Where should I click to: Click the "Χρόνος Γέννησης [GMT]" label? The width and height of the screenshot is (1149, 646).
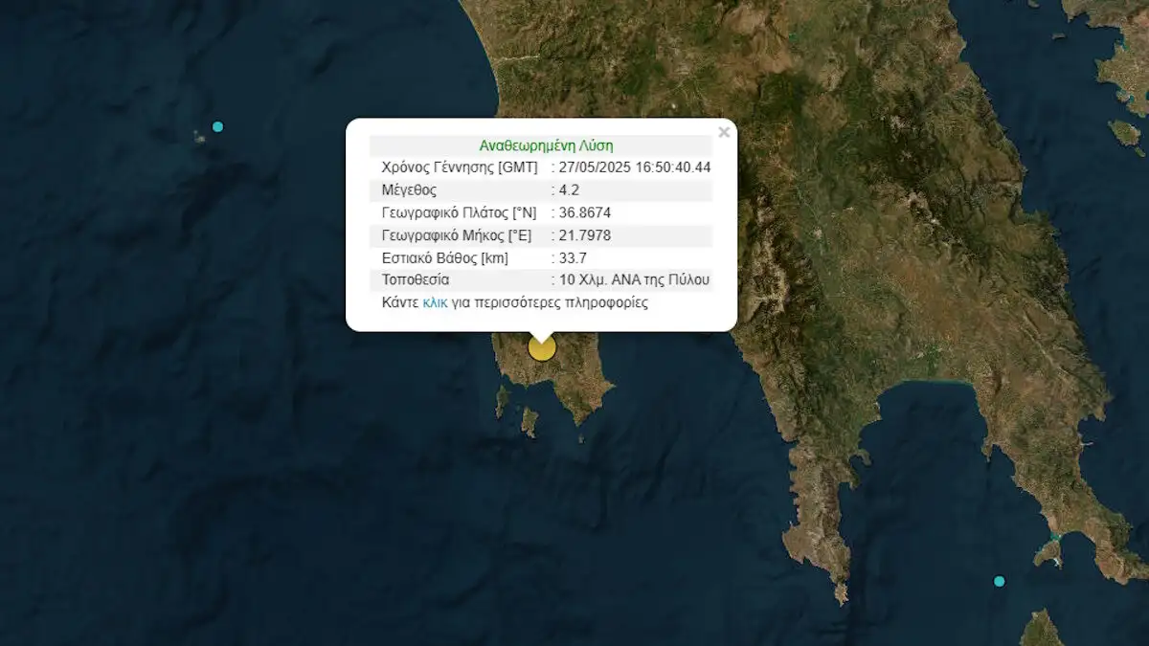(x=460, y=167)
